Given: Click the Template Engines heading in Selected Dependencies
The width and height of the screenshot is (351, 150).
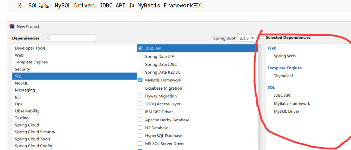Looking at the screenshot, I should pyautogui.click(x=285, y=68).
